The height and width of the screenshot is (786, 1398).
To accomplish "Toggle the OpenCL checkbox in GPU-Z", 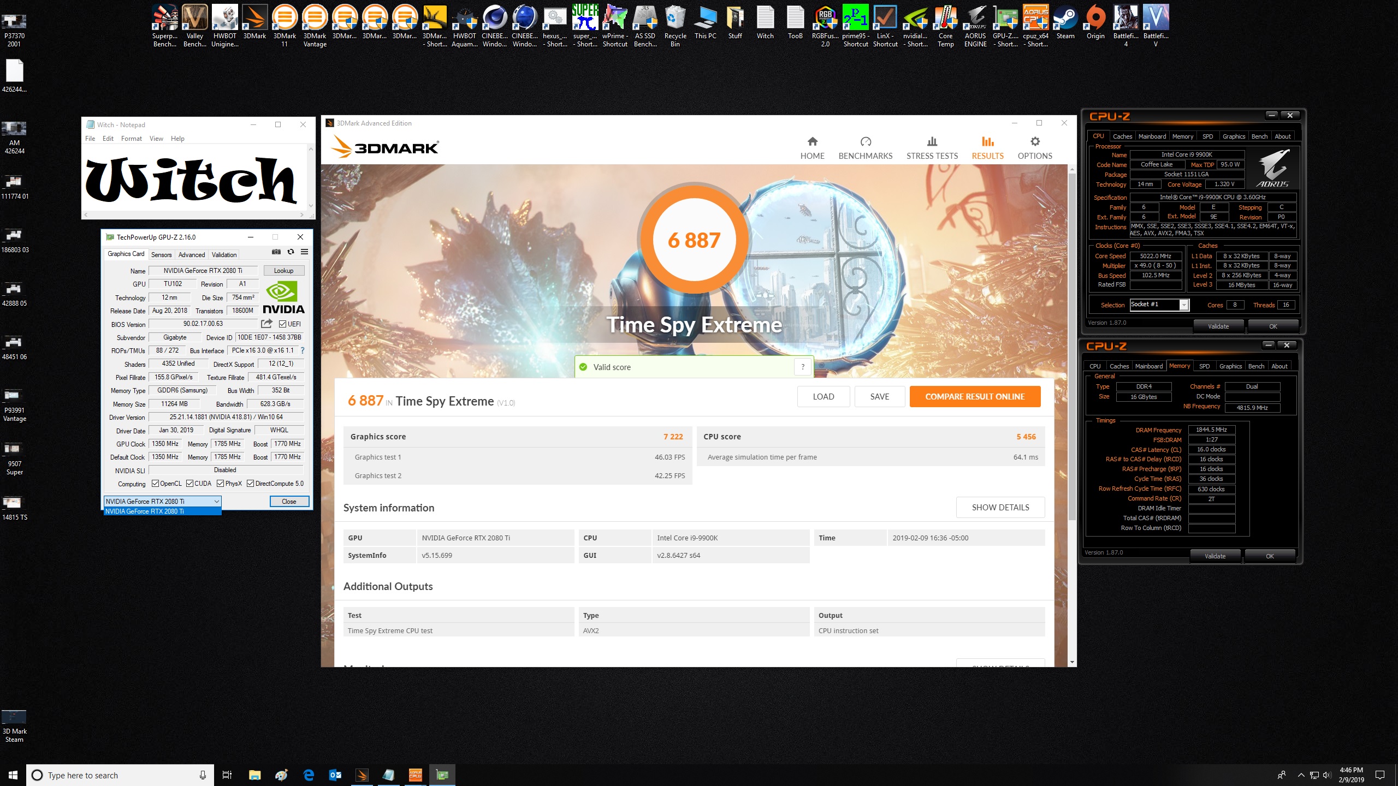I will 155,483.
